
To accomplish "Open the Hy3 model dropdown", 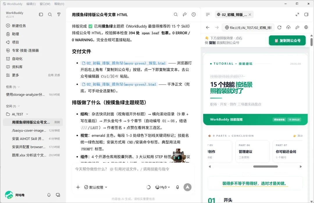I will coord(163,187).
